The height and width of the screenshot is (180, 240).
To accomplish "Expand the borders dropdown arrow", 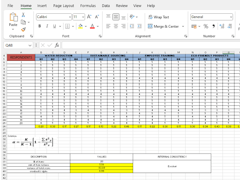I will (73, 26).
